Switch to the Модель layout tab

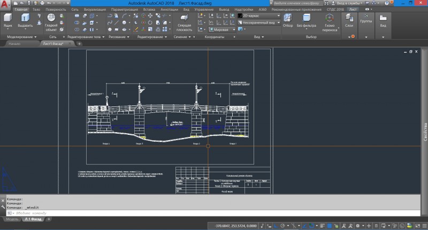coord(11,219)
